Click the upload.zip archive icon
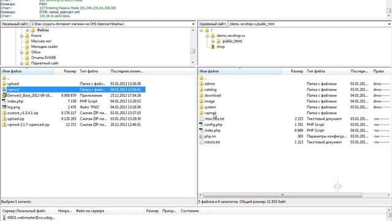 click(x=4, y=118)
